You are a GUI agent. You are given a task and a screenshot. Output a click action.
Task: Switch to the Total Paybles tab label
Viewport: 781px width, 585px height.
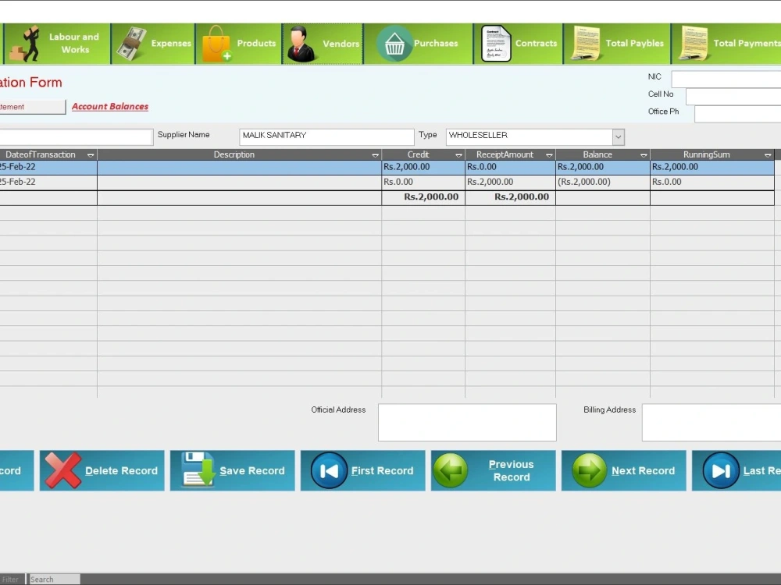[x=634, y=43]
